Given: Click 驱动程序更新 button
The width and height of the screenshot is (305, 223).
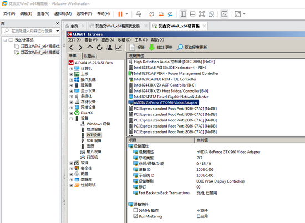Looking at the screenshot, I should [x=192, y=48].
